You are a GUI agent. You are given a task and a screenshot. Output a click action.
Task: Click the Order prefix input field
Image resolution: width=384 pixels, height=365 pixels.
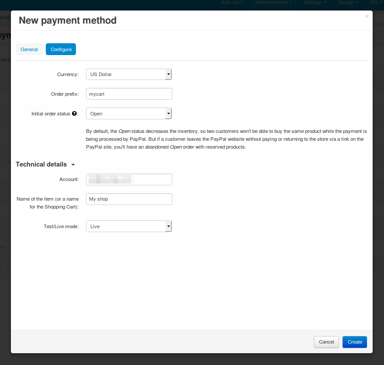129,94
